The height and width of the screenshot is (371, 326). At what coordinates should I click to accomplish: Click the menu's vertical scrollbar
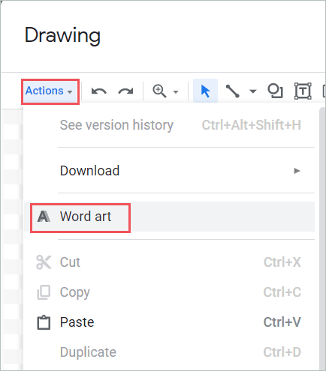pos(322,238)
